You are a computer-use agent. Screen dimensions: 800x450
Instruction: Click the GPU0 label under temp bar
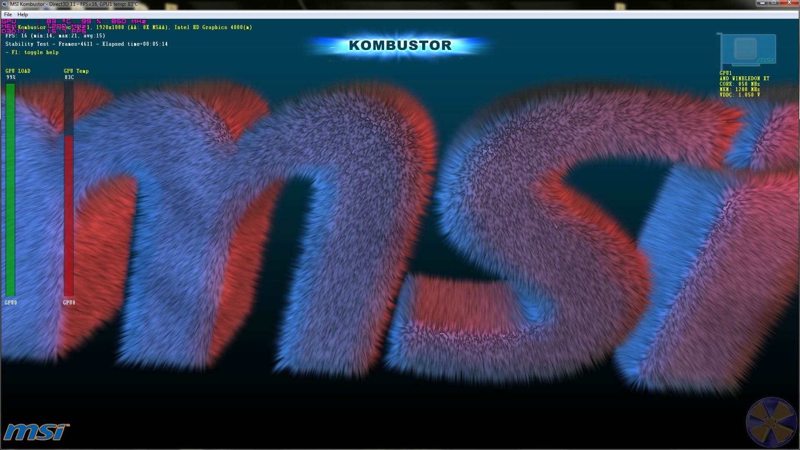69,303
